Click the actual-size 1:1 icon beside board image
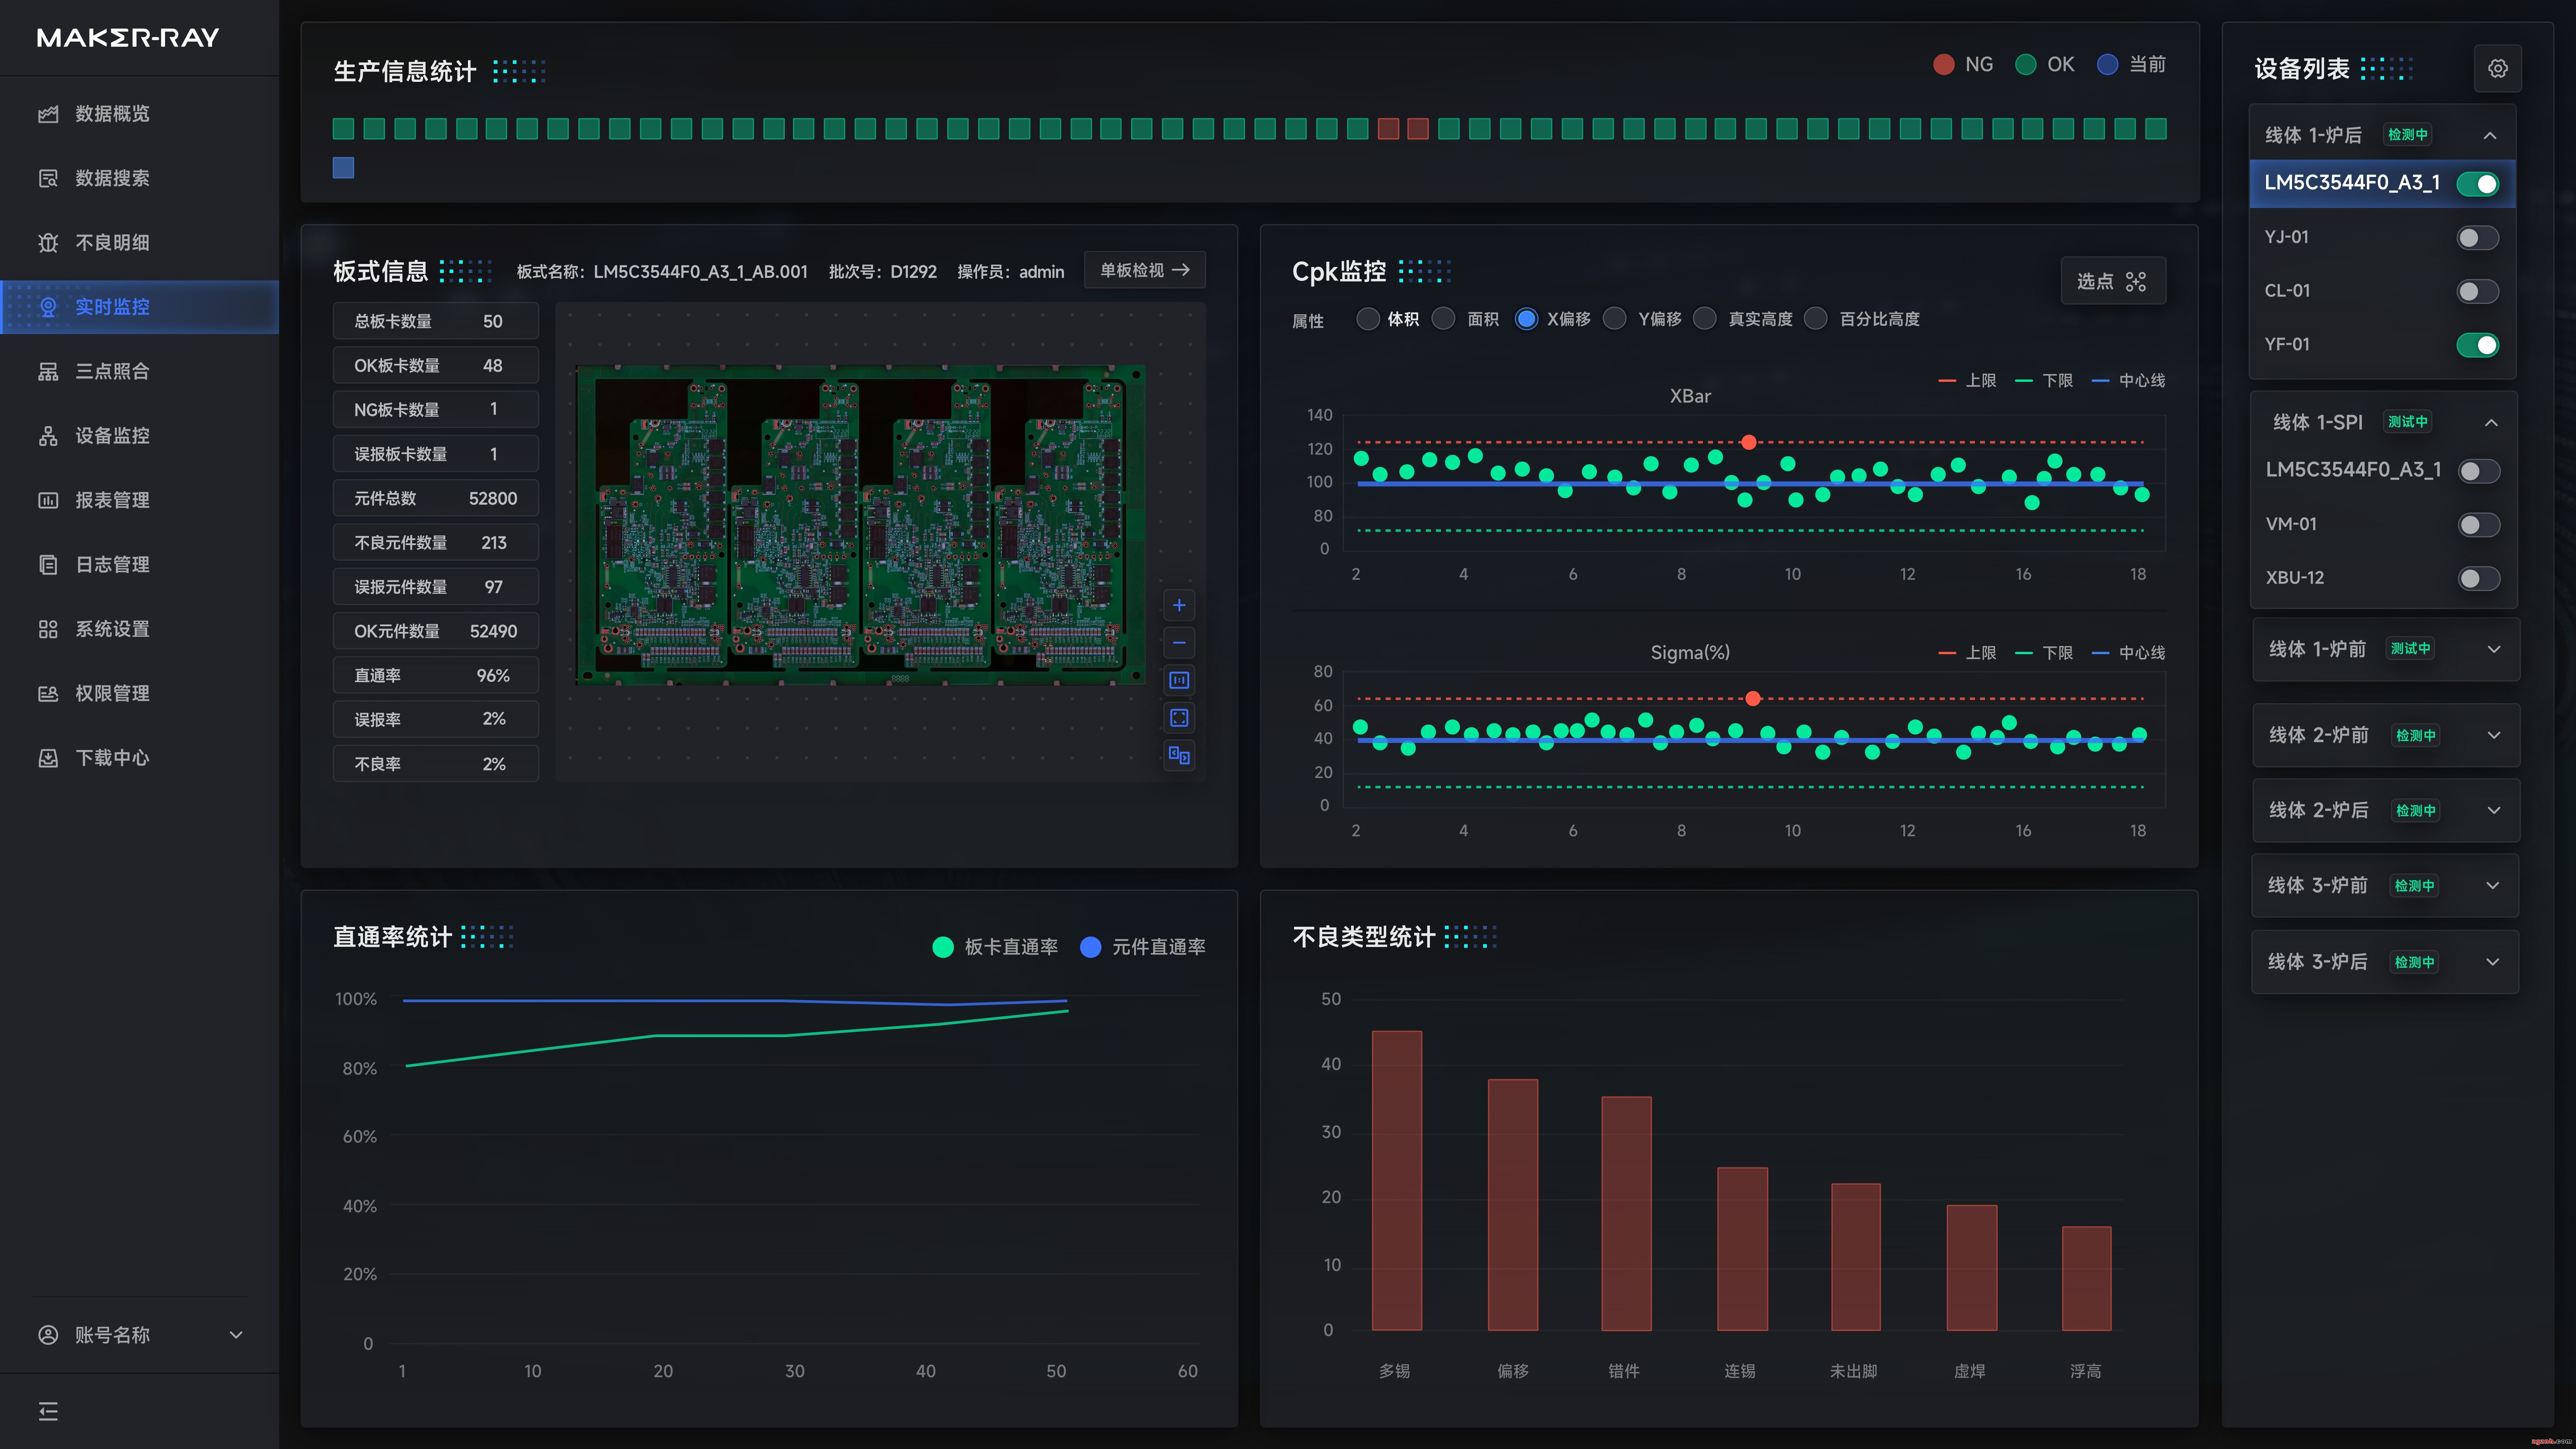This screenshot has height=1449, width=2576. [x=1179, y=680]
